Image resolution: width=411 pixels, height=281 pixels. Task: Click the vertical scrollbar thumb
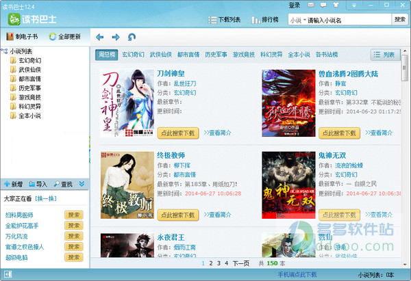pos(405,68)
